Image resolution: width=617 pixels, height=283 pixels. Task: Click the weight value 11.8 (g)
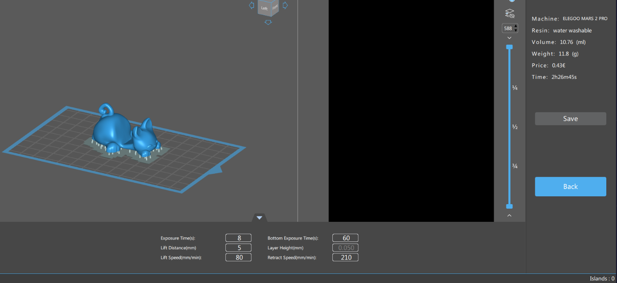pos(569,54)
